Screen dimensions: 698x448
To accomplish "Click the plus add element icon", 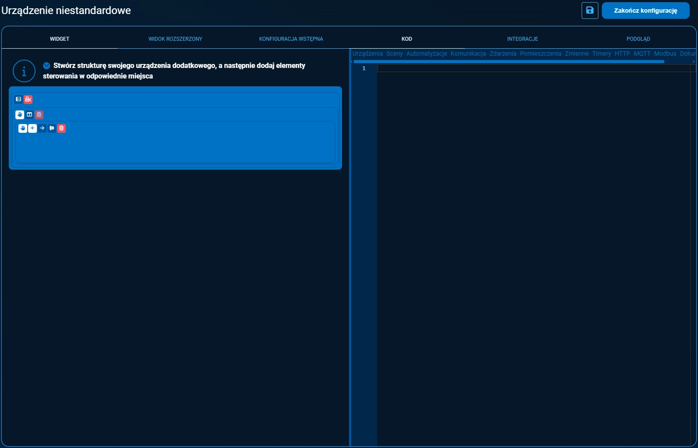I will 32,128.
